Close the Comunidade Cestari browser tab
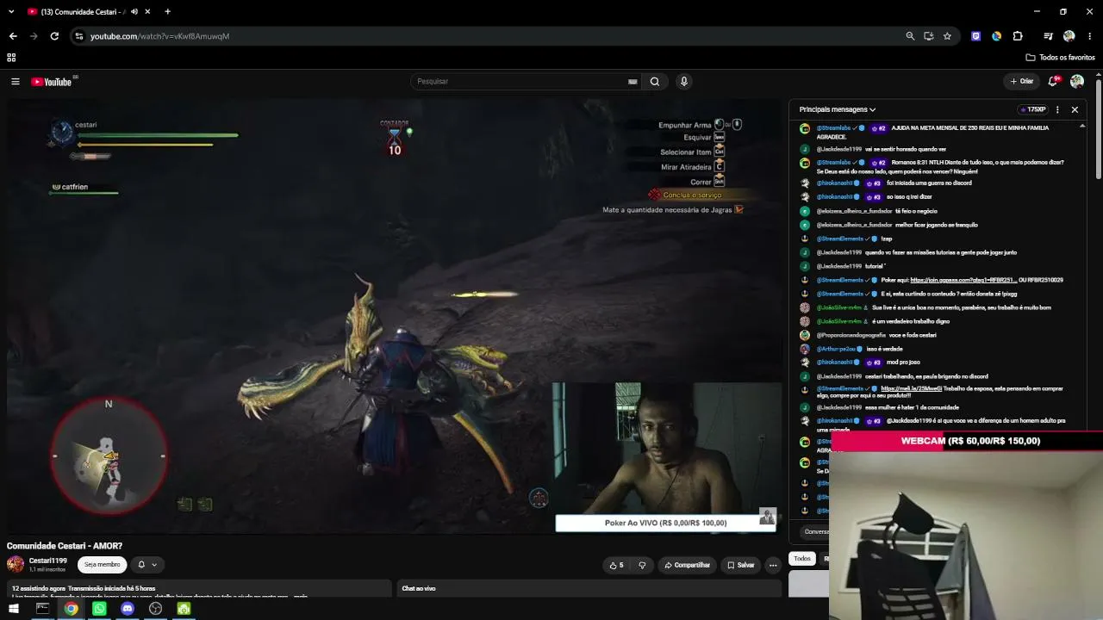The height and width of the screenshot is (620, 1103). click(148, 11)
